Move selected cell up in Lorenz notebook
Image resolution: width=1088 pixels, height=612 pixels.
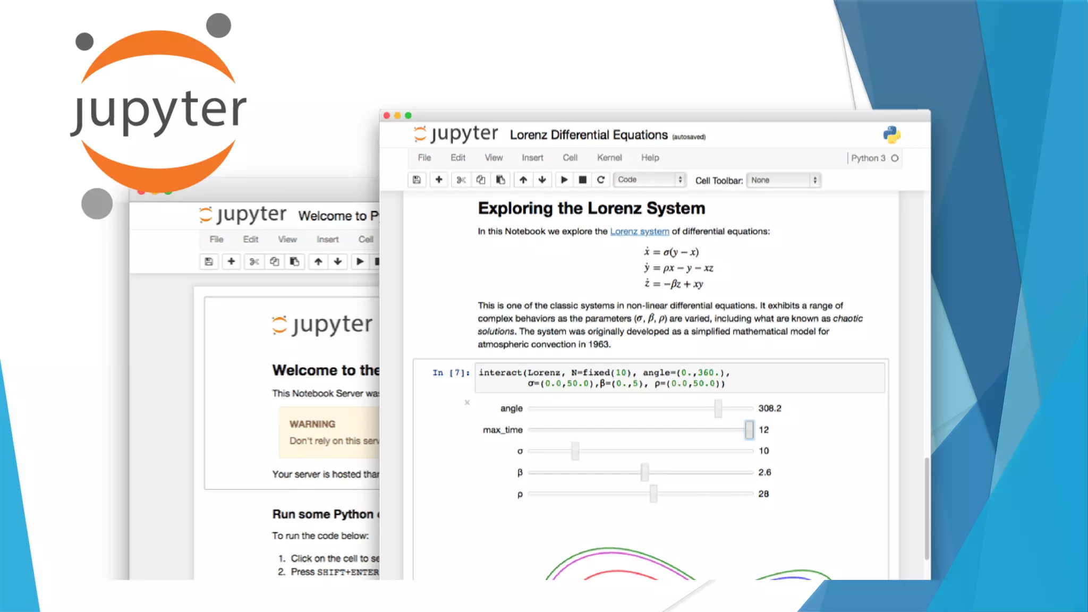[523, 180]
